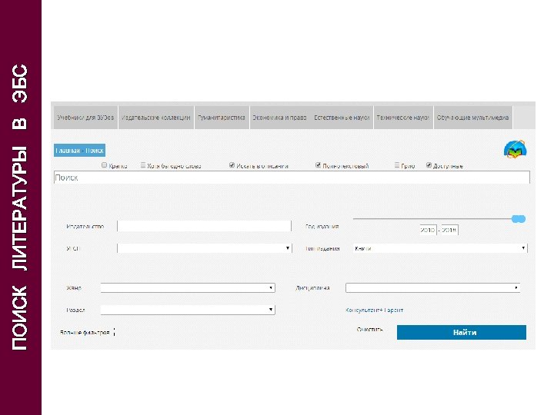
Task: Uncheck the Доступные checkbox
Action: coord(429,164)
